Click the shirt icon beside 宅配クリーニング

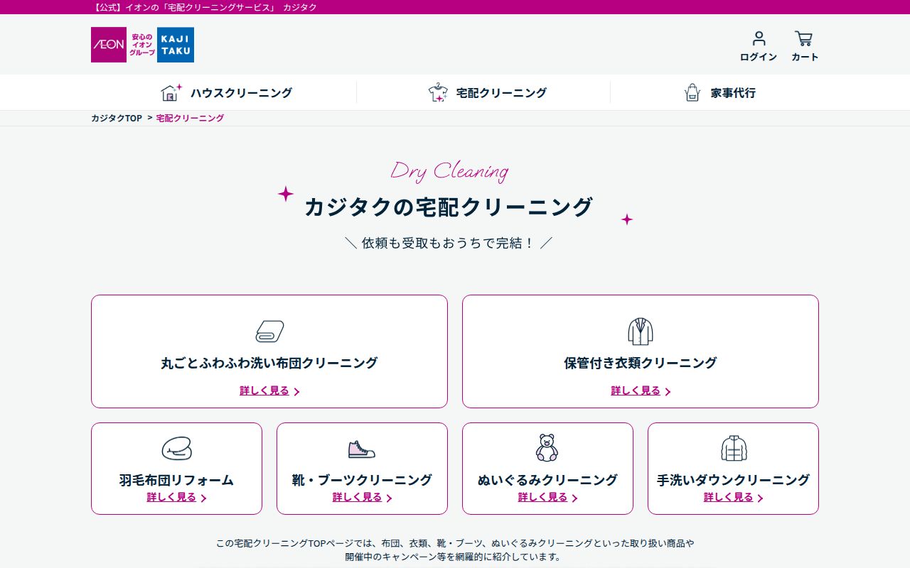click(438, 92)
